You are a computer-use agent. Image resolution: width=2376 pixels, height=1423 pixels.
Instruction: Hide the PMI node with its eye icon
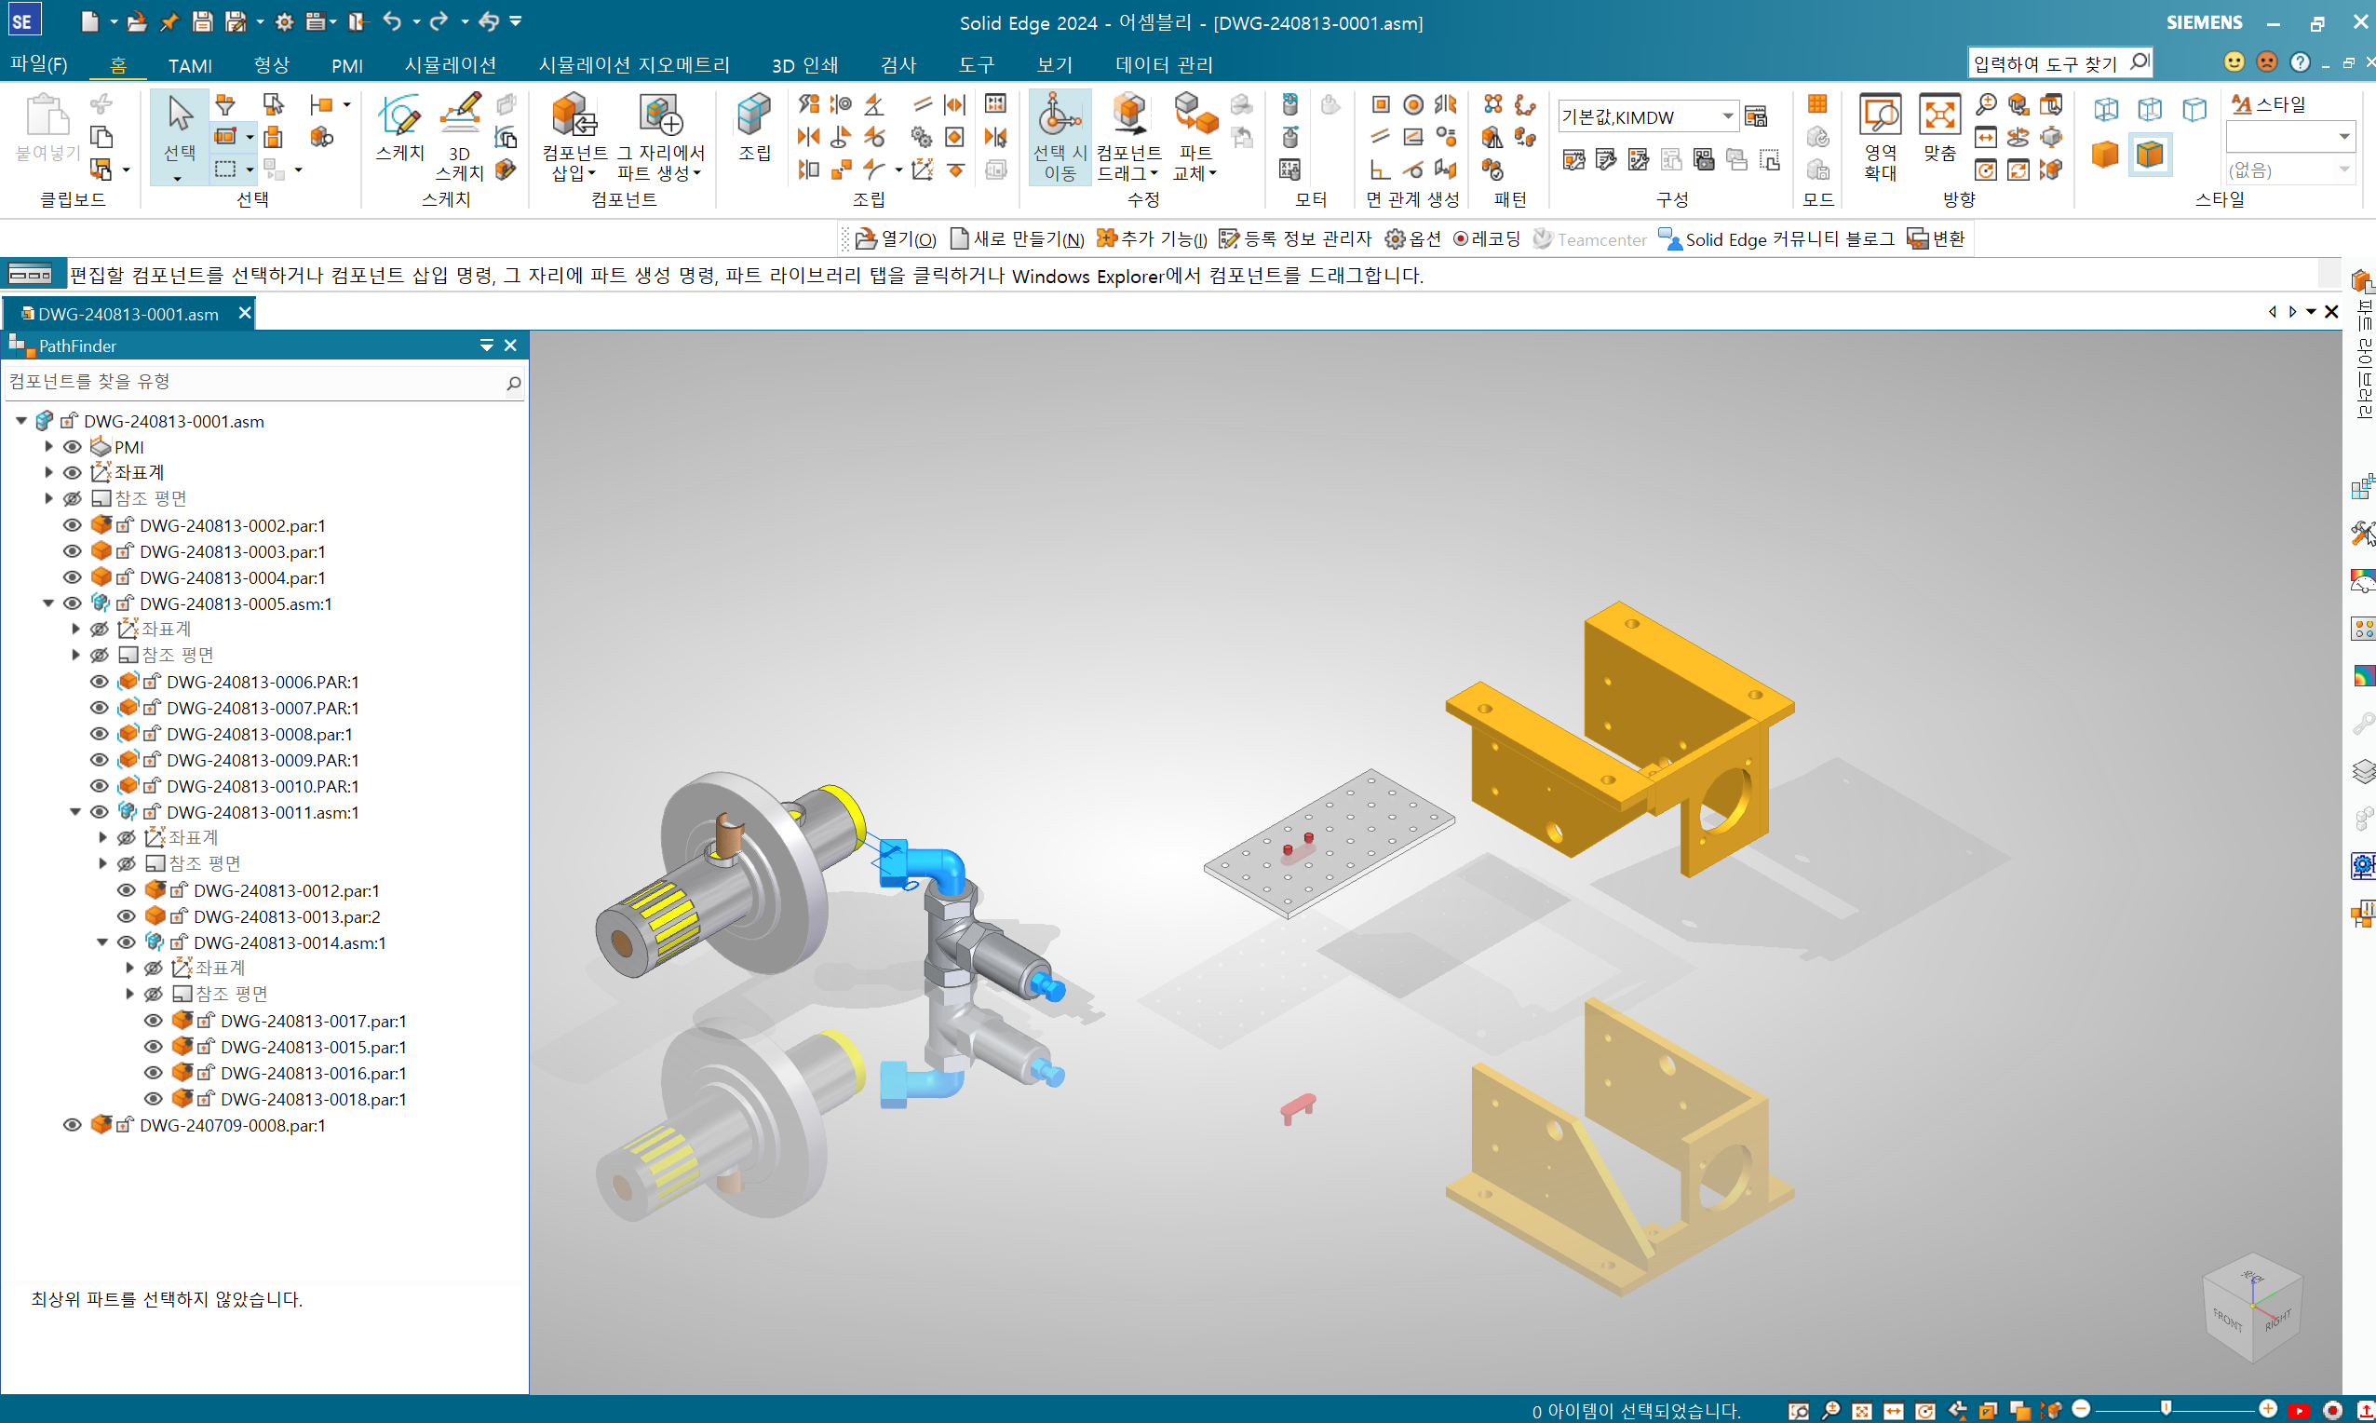coord(72,447)
